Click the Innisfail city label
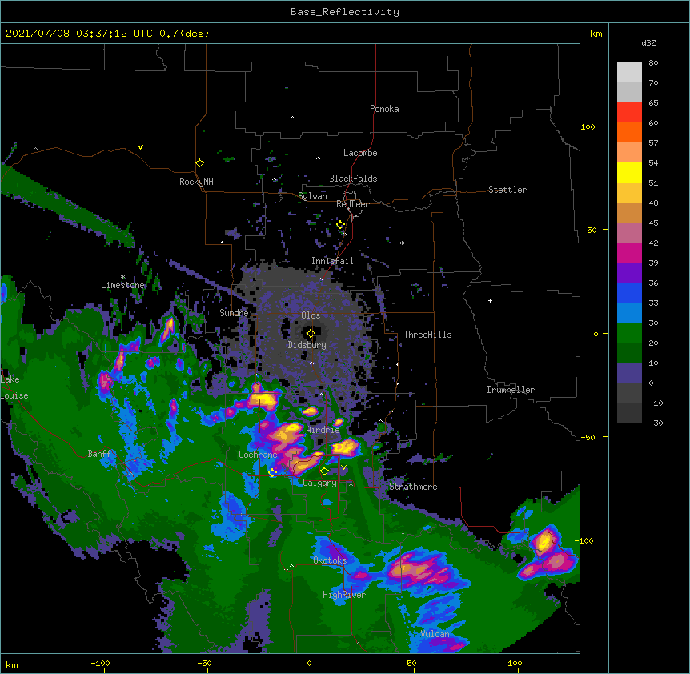Screen dimensions: 690x674 [x=332, y=261]
